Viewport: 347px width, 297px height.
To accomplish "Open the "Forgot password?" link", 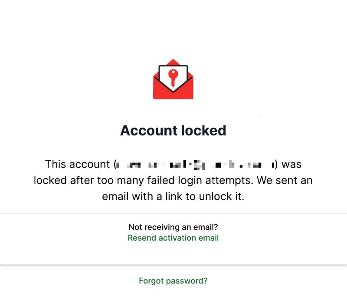I will coord(173,281).
